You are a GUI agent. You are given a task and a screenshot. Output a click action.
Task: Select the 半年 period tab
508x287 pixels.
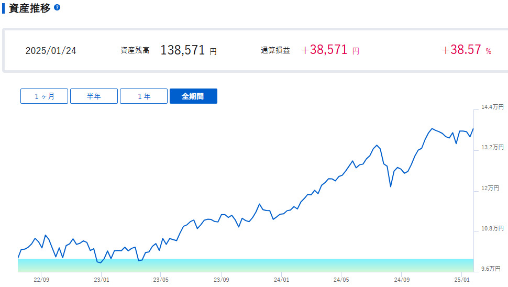coord(94,96)
